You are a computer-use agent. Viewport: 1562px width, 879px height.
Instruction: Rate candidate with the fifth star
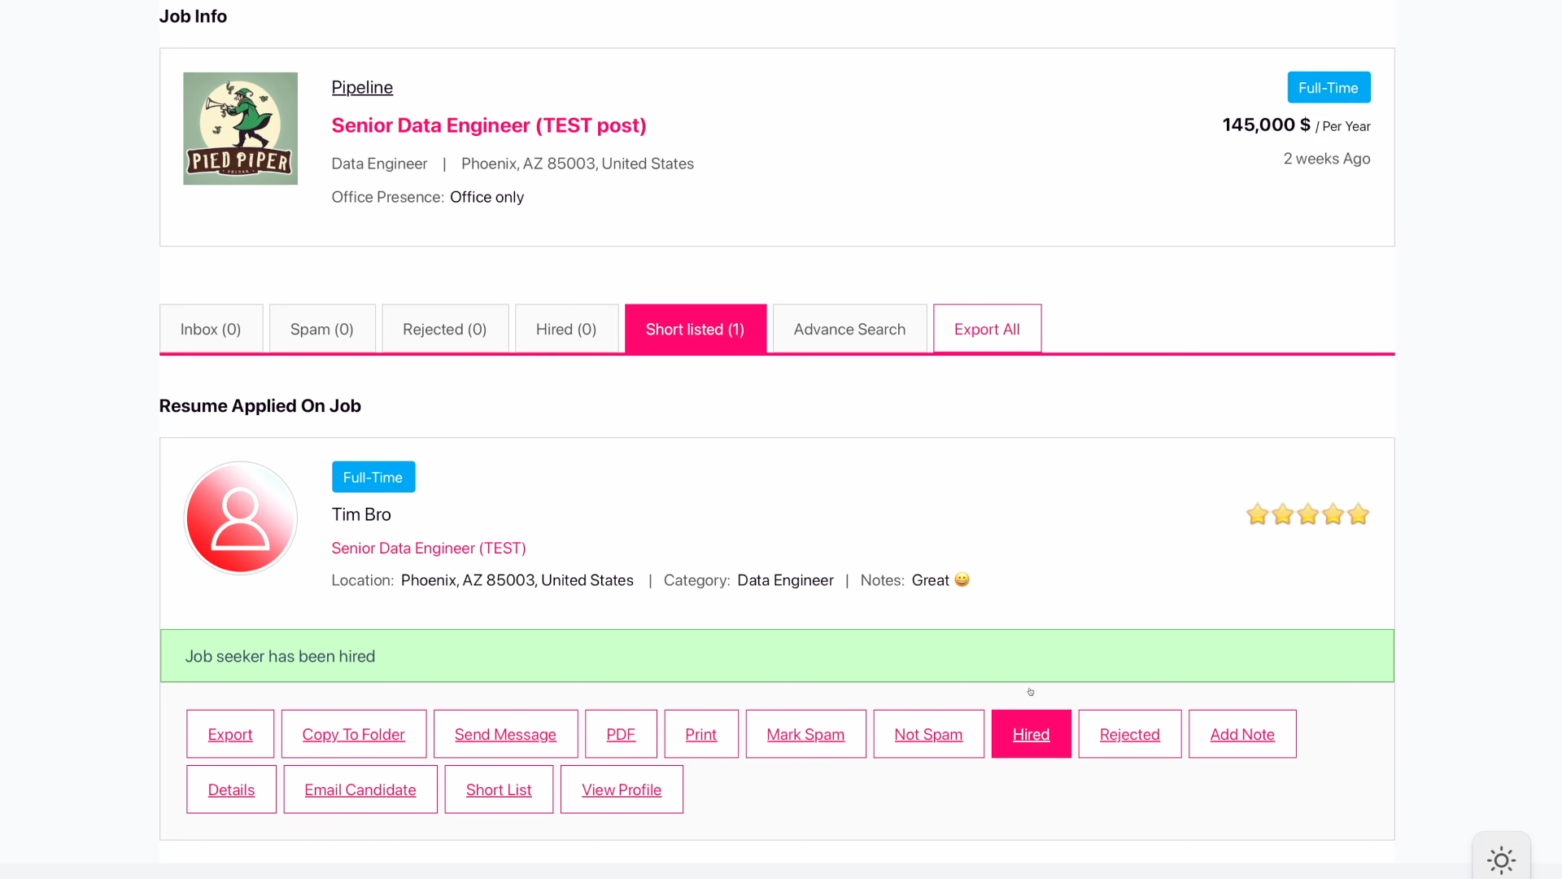pos(1358,514)
